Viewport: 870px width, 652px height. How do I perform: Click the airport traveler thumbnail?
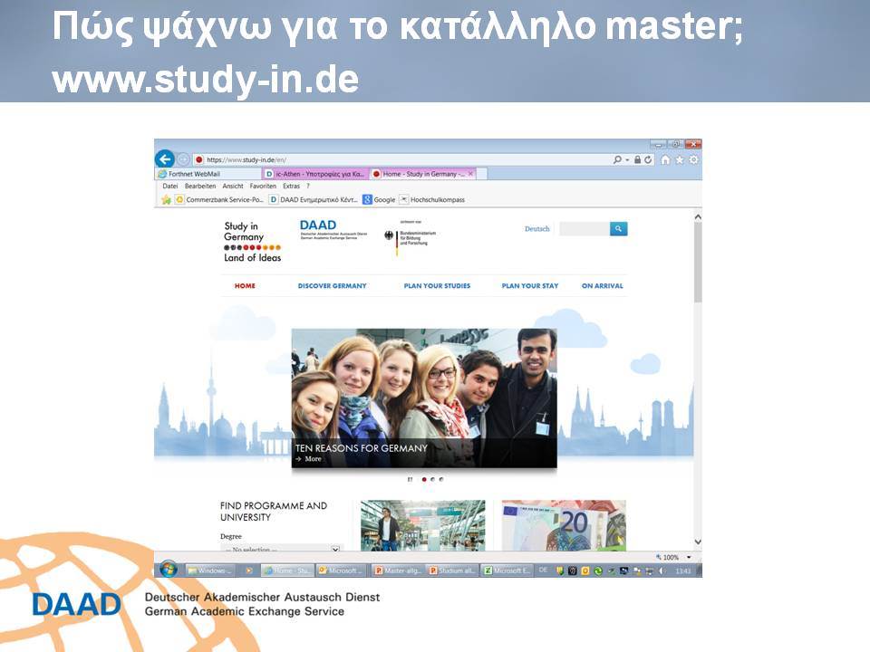click(x=423, y=525)
